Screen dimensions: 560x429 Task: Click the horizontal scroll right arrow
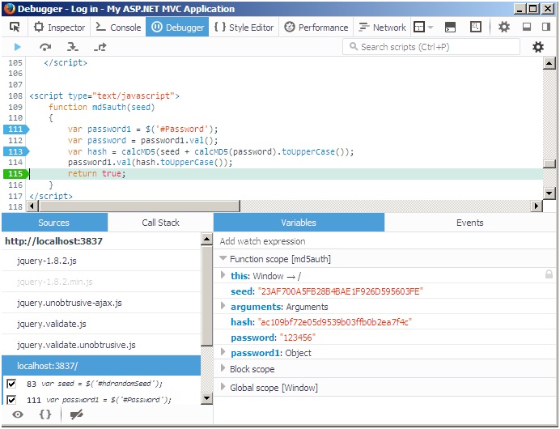(537, 206)
